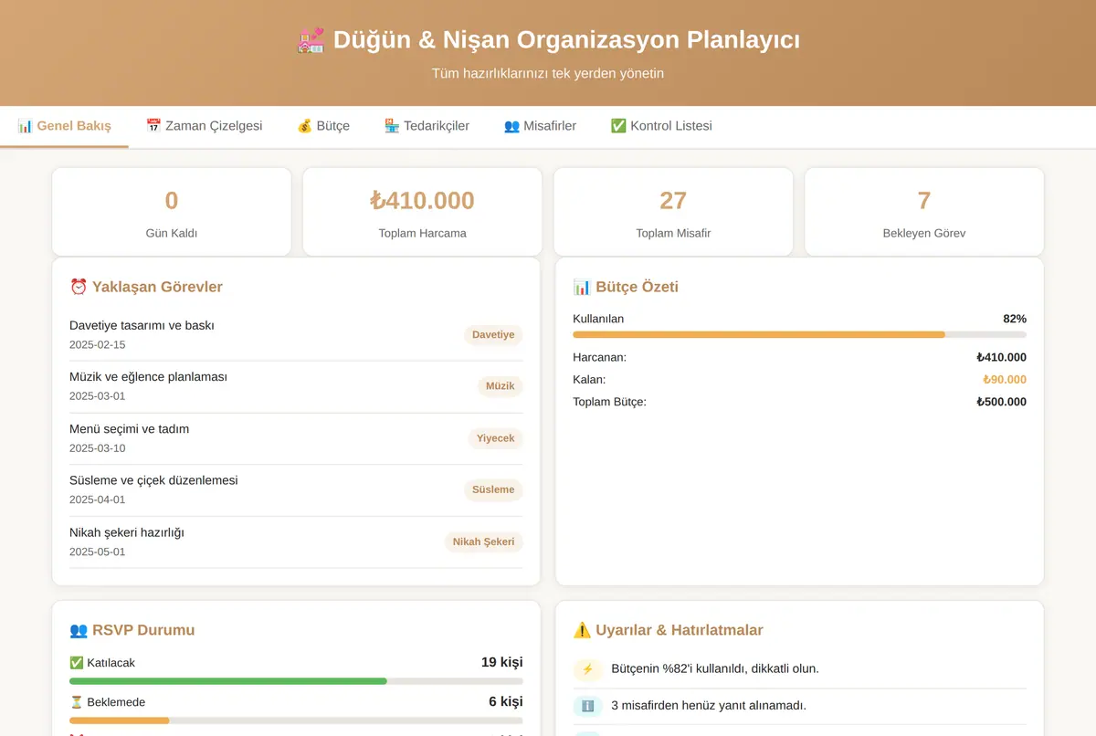Click the Gün Kaldı stat card
1096x736 pixels.
(172, 212)
